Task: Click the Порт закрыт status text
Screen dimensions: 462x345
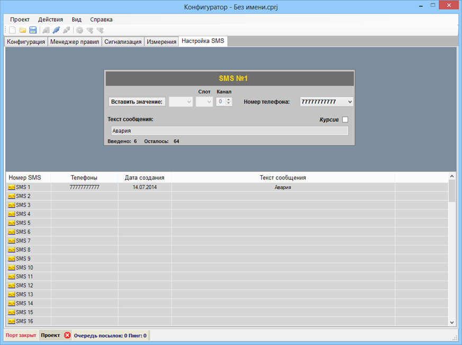Action: click(21, 335)
